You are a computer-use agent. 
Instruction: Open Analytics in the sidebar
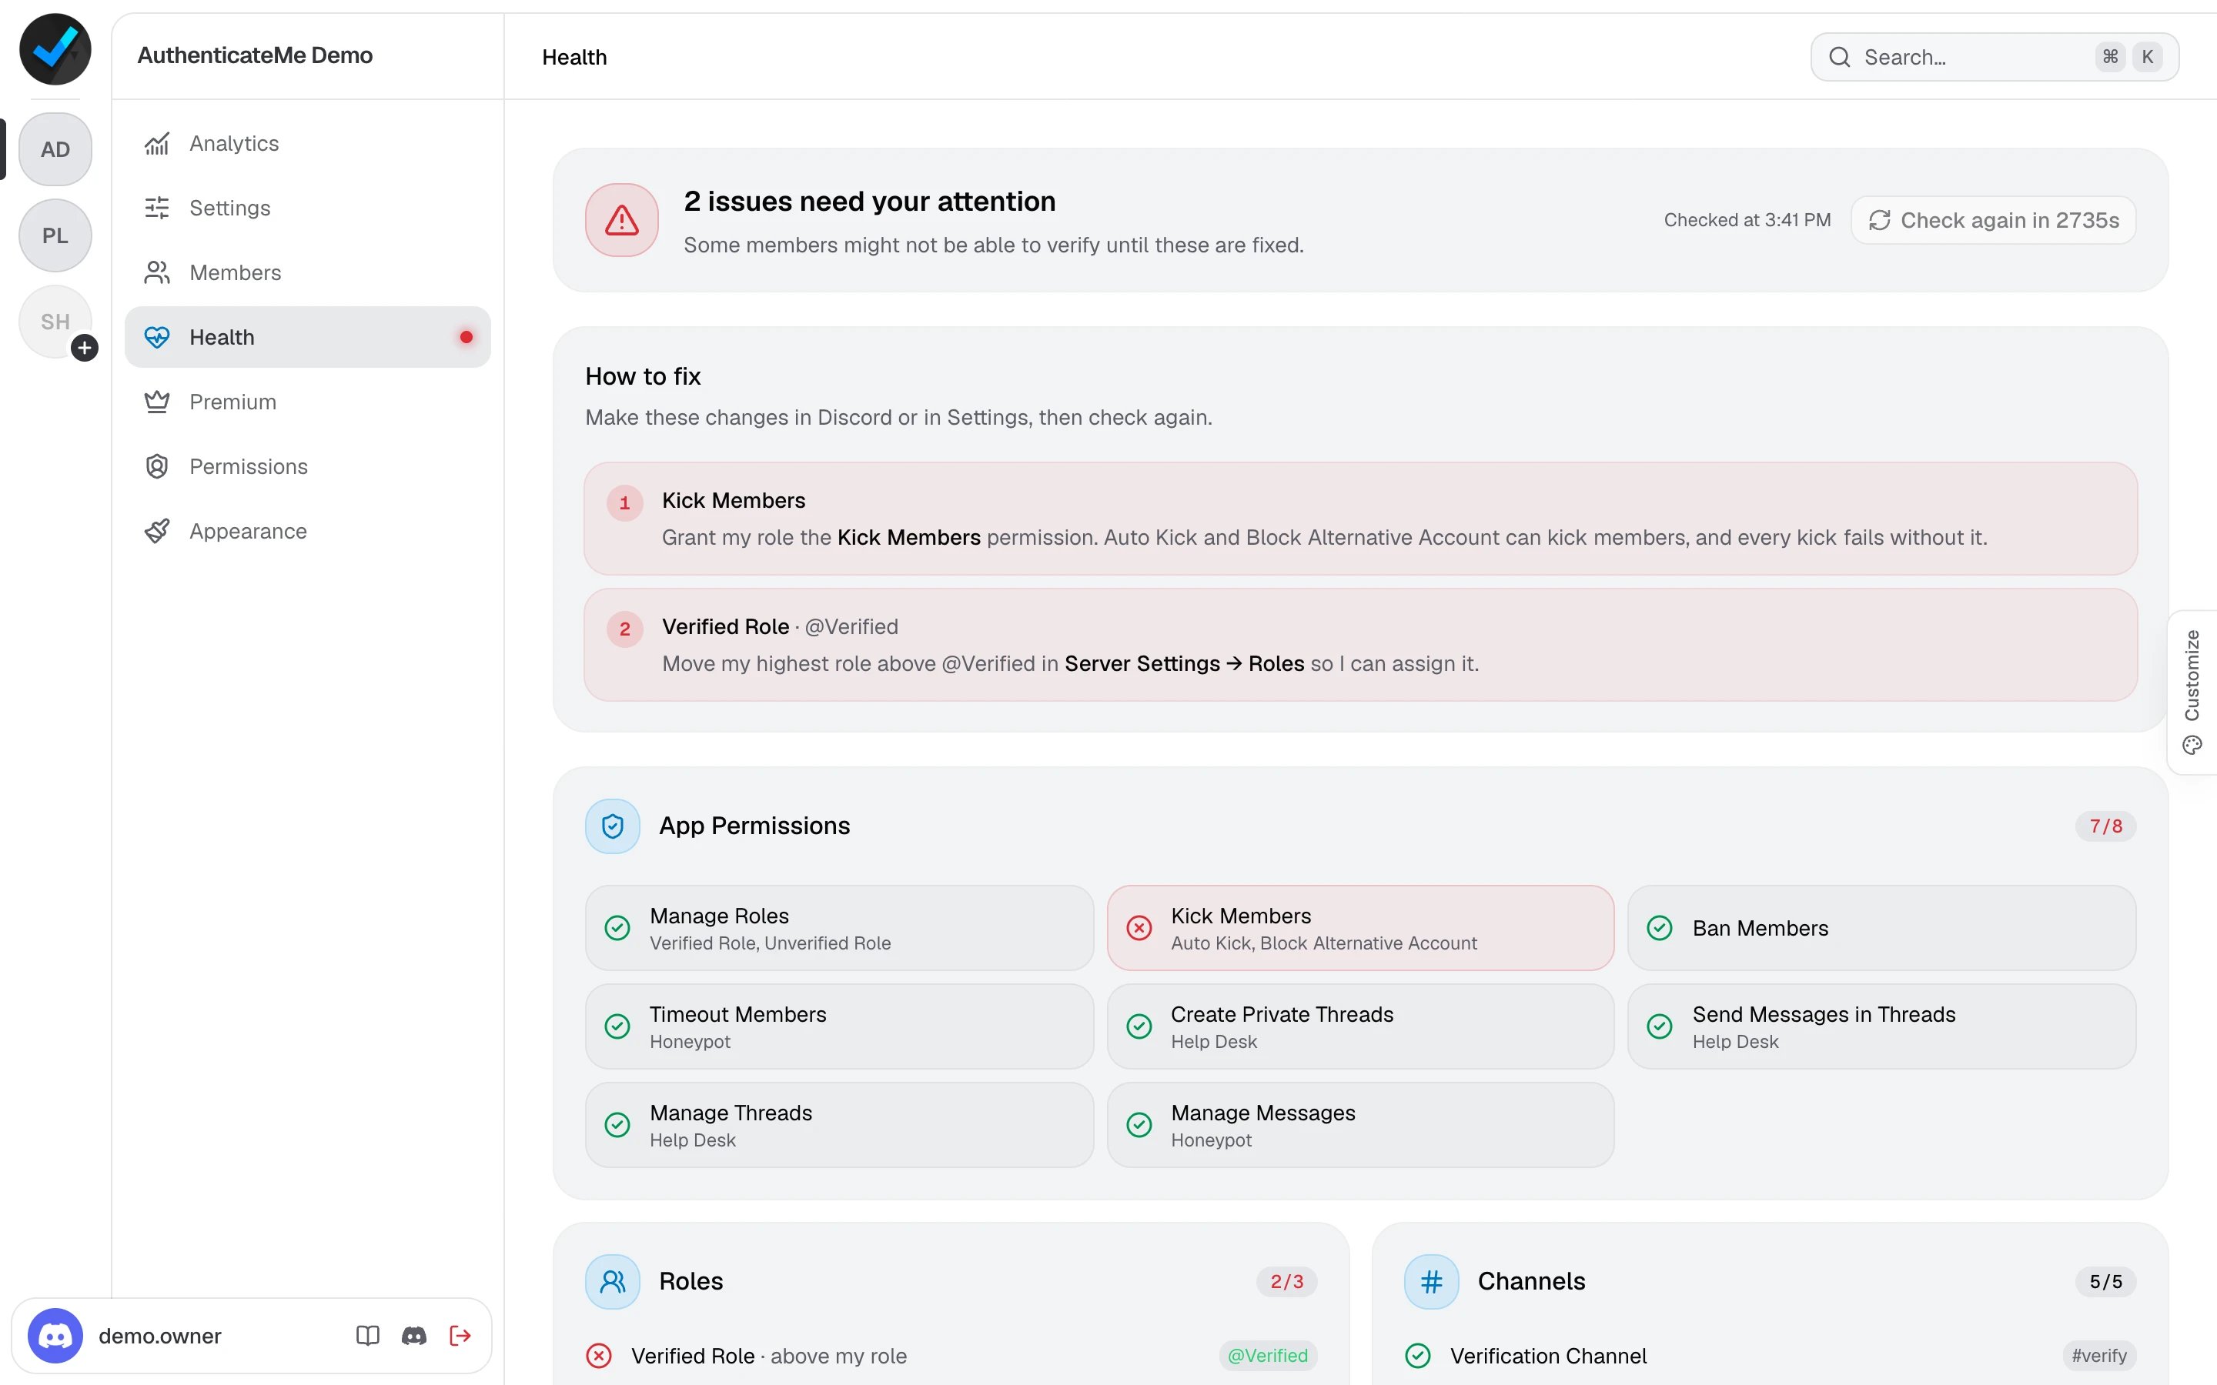(308, 144)
